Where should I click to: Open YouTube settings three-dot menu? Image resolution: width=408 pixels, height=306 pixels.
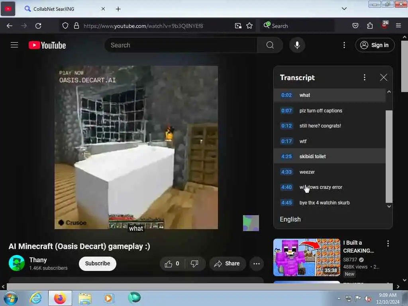344,45
